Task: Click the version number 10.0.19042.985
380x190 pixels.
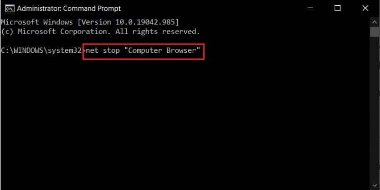Action: [146, 22]
